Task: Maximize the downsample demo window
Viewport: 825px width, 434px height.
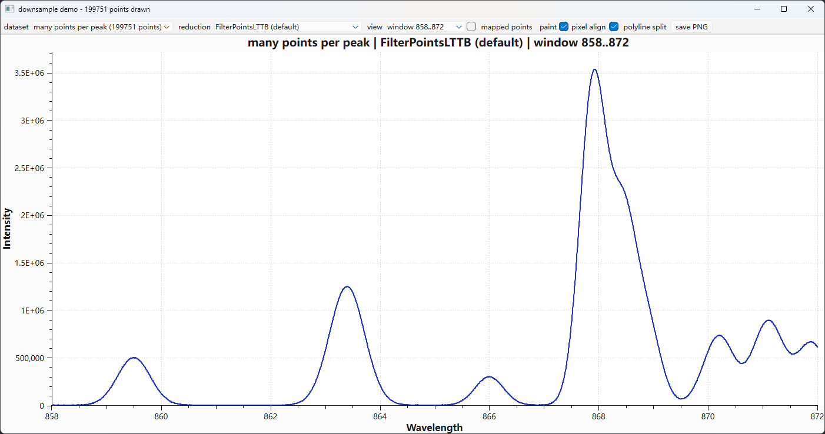Action: coord(784,9)
